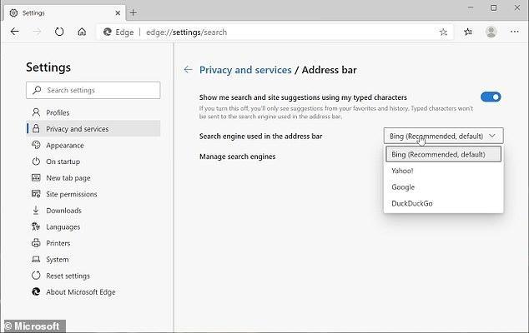Image resolution: width=529 pixels, height=333 pixels.
Task: Click the Settings heading
Action: tap(48, 67)
